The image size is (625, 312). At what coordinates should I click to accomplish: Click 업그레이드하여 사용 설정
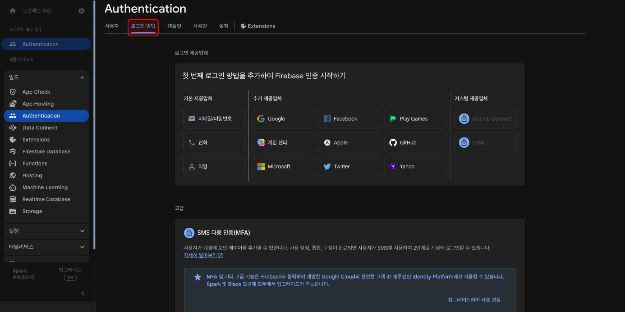pyautogui.click(x=474, y=300)
